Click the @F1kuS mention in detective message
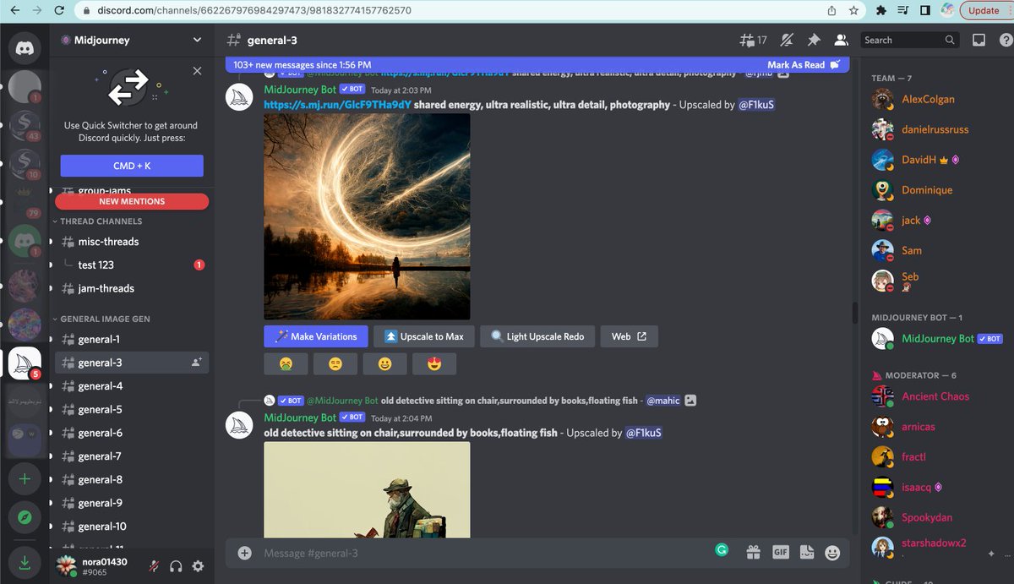This screenshot has height=584, width=1014. click(643, 433)
